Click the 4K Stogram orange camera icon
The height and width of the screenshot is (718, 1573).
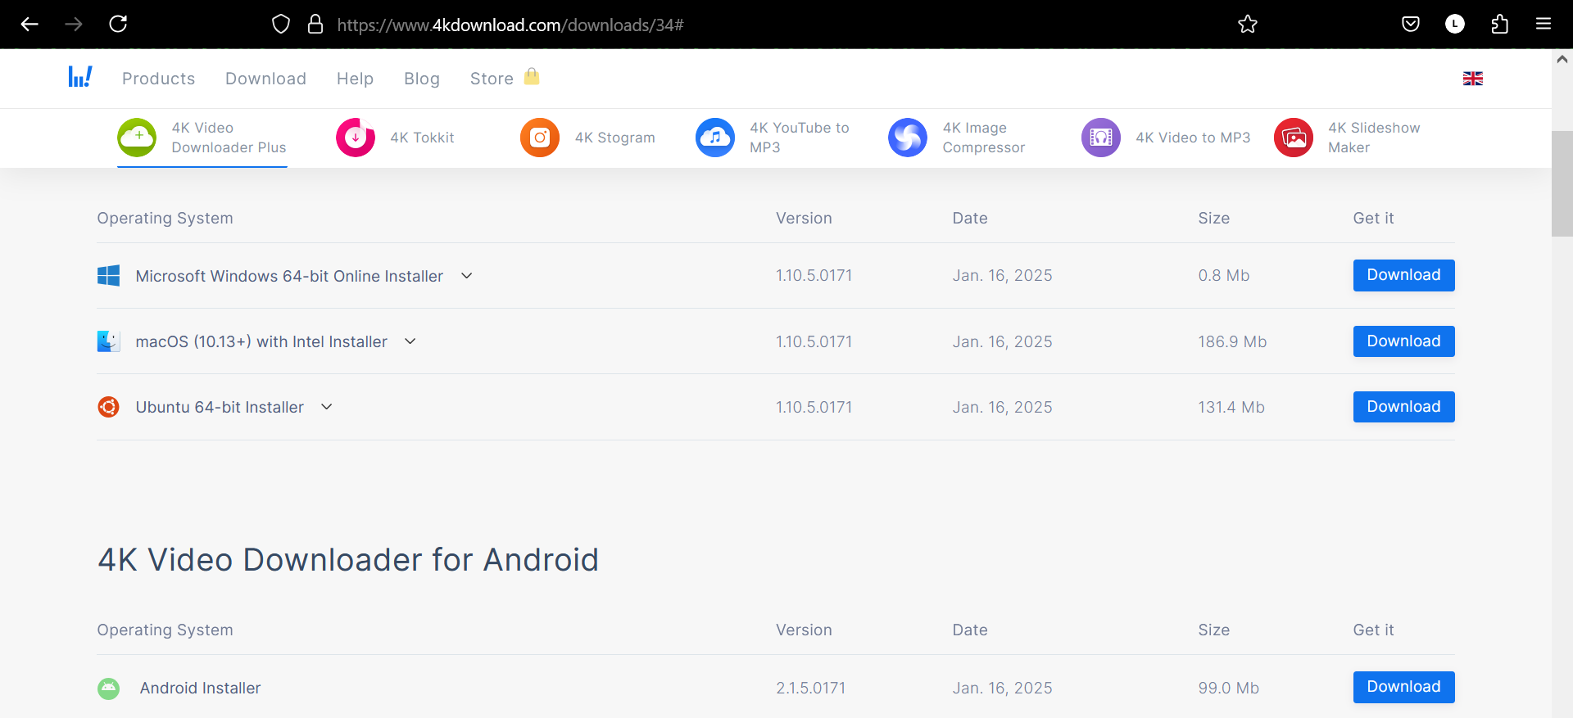pyautogui.click(x=540, y=138)
